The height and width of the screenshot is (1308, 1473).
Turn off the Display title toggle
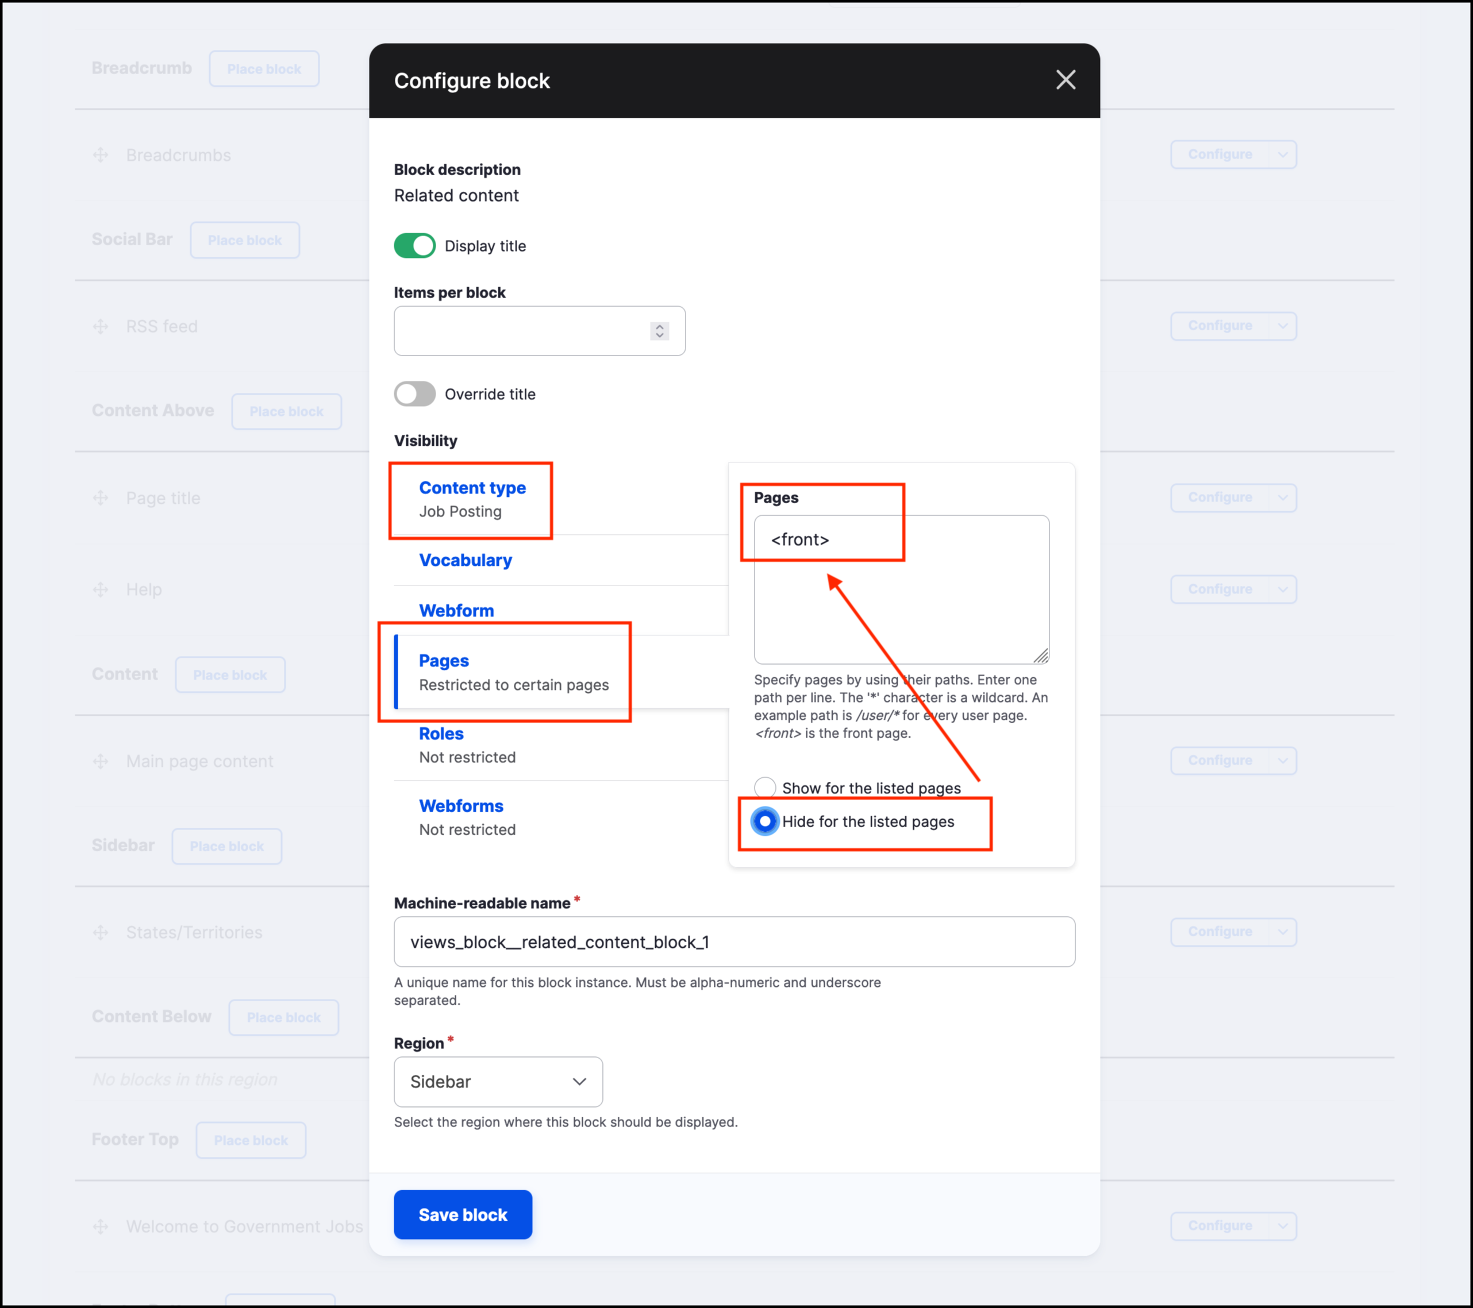pyautogui.click(x=414, y=246)
